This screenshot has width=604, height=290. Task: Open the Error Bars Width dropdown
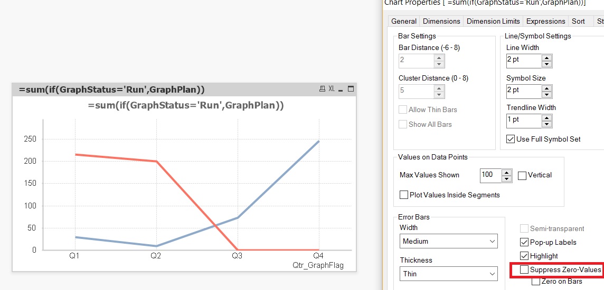coord(448,241)
